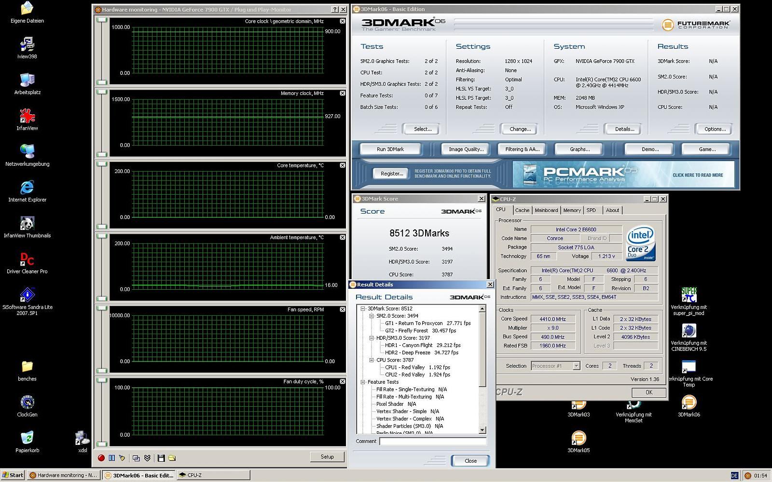This screenshot has width=772, height=482.
Task: Select the CINEBENCH 9.5 shortcut icon
Action: [x=689, y=337]
